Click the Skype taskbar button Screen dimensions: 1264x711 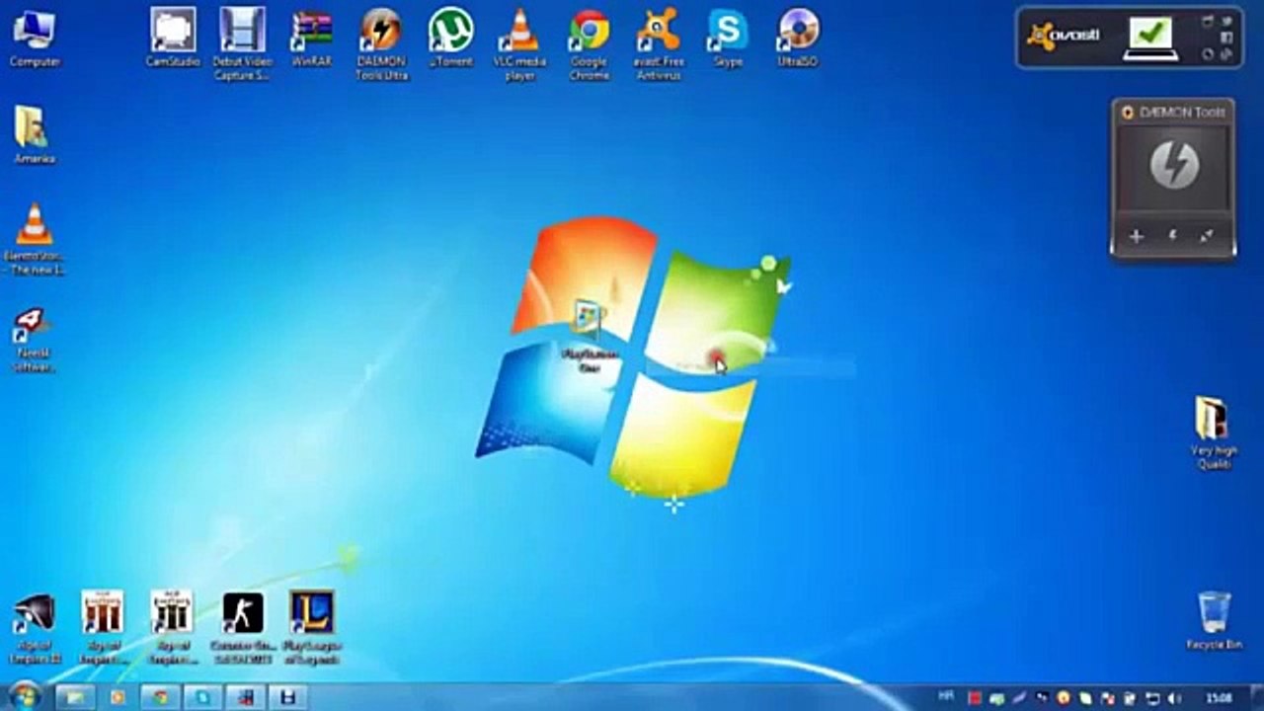203,697
